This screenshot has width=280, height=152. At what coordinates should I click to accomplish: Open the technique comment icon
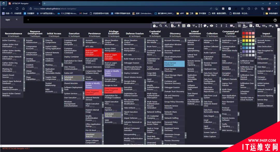coord(258,26)
